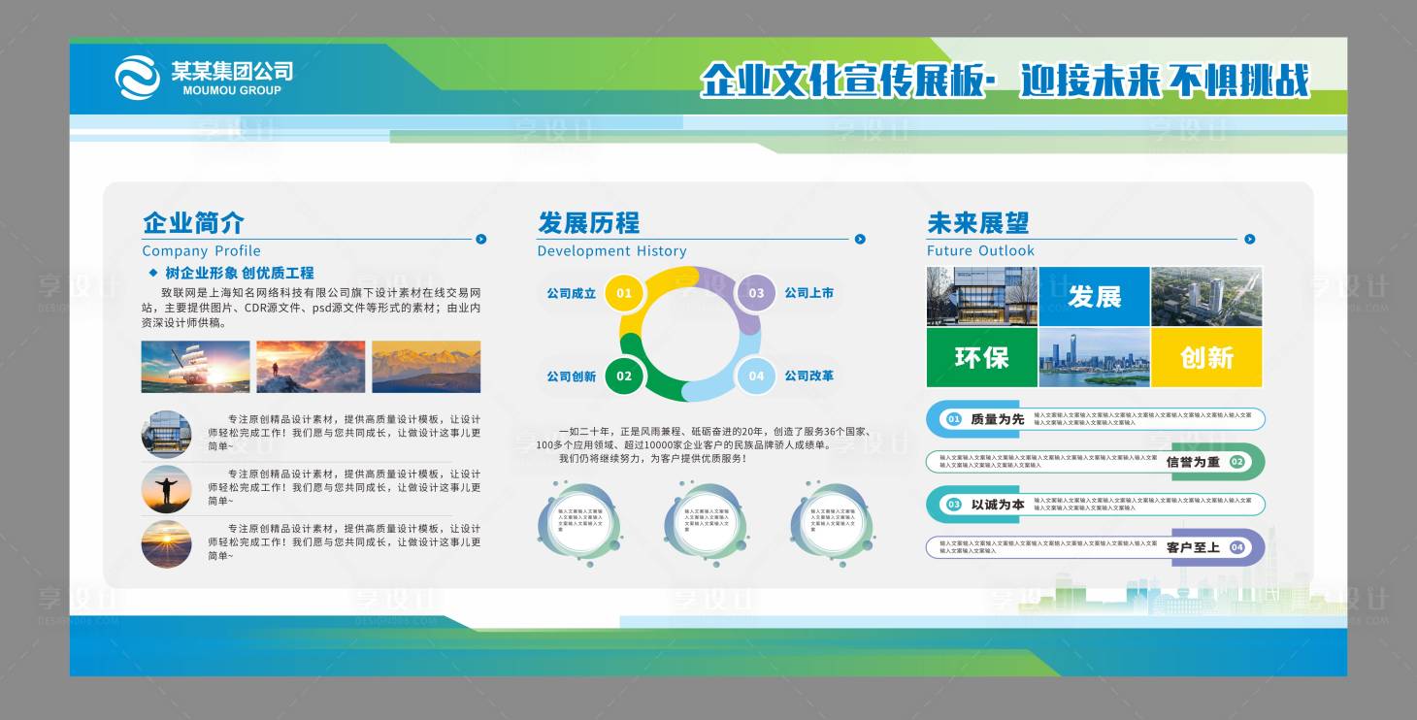Select the yellow 公司成立 01 node icon
This screenshot has width=1417, height=720.
pyautogui.click(x=624, y=293)
